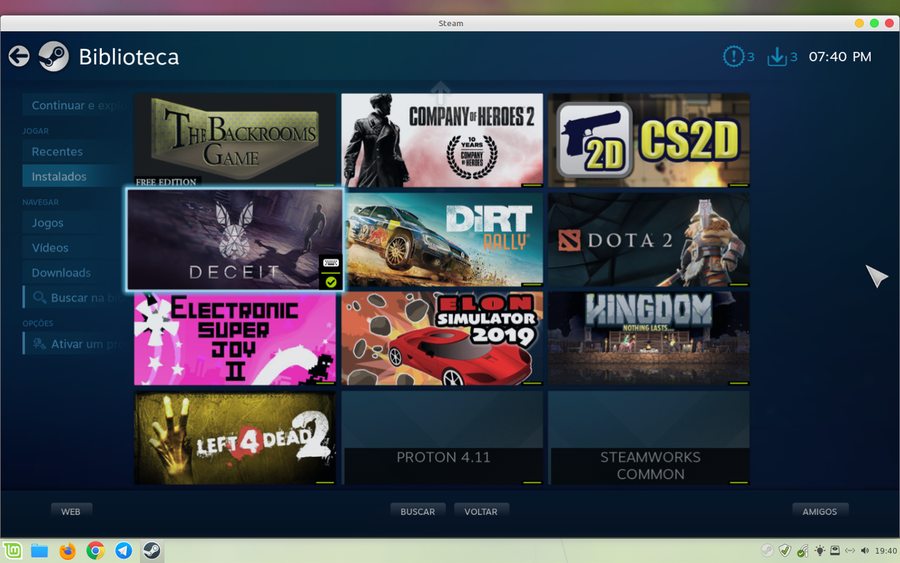Viewport: 900px width, 563px height.
Task: Open Elon Simulator 2019 tile
Action: 442,339
